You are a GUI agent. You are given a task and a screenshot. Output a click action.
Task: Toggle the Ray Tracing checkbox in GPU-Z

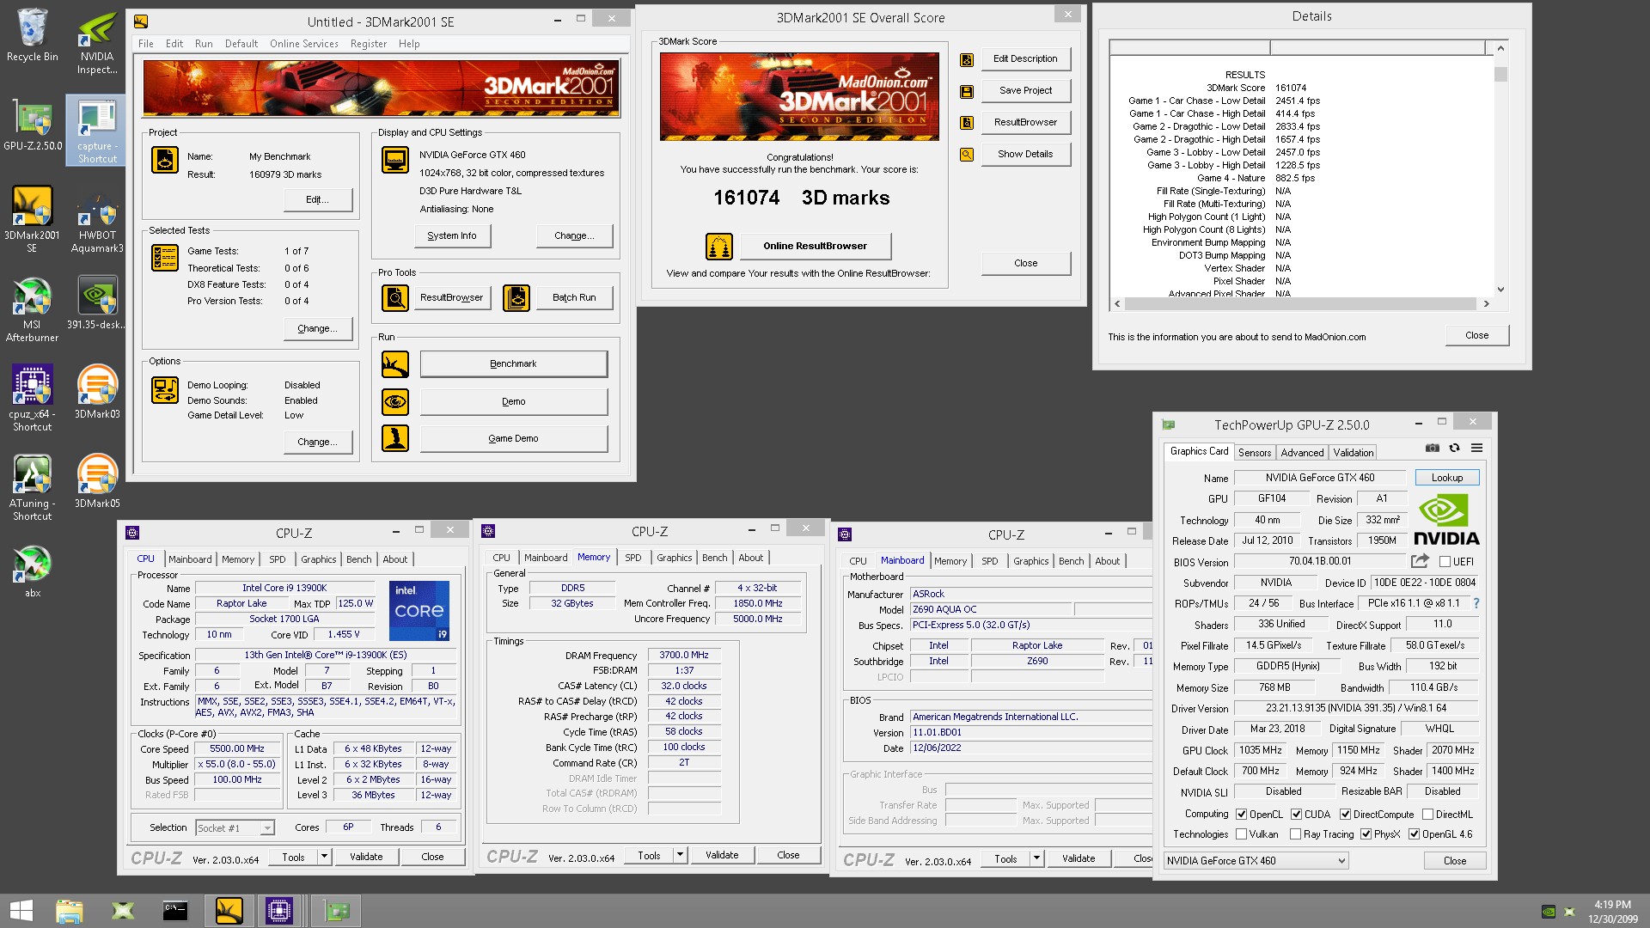[x=1295, y=834]
